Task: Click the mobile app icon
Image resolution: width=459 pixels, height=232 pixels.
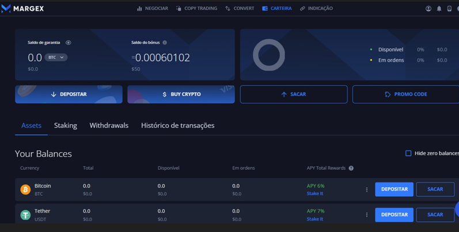Action: 449,9
